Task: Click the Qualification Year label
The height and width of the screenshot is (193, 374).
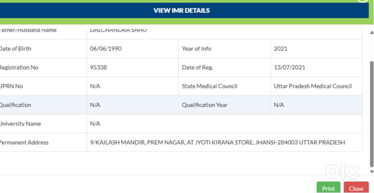Action: click(x=205, y=105)
